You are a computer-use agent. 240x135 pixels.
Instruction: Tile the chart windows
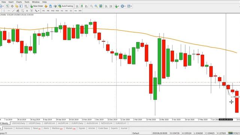[x=101, y=6]
